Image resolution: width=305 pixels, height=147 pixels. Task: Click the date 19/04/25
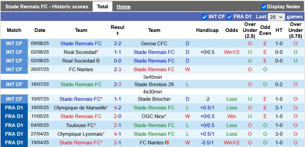[x=40, y=143]
